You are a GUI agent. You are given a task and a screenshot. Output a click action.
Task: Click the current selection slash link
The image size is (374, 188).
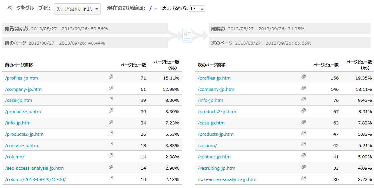151,9
